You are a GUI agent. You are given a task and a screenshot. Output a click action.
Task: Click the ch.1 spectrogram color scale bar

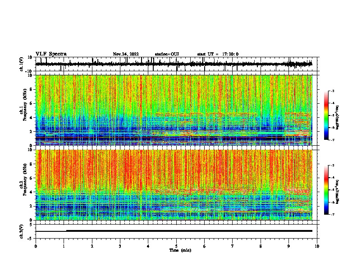(326, 115)
